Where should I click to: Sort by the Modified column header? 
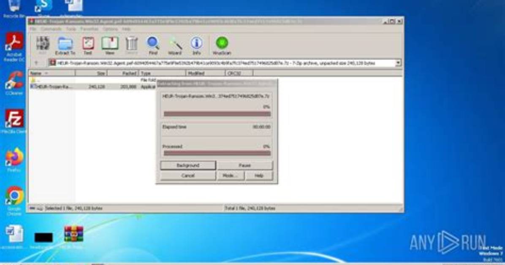click(x=206, y=73)
